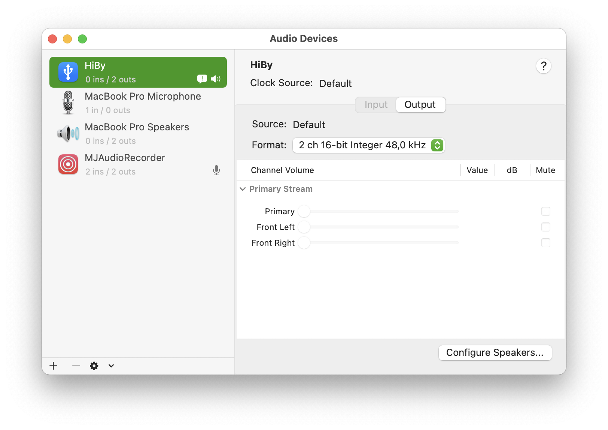Click the Mute column header
Image resolution: width=608 pixels, height=430 pixels.
coord(545,170)
